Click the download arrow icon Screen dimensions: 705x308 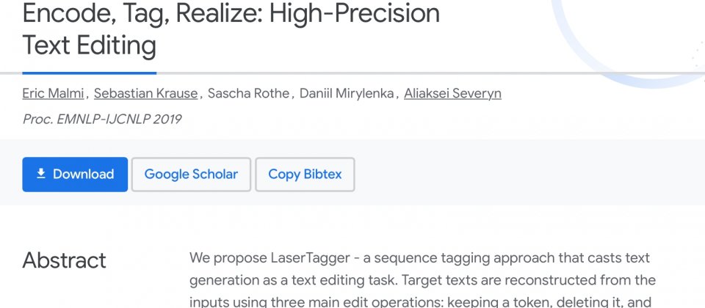[41, 174]
